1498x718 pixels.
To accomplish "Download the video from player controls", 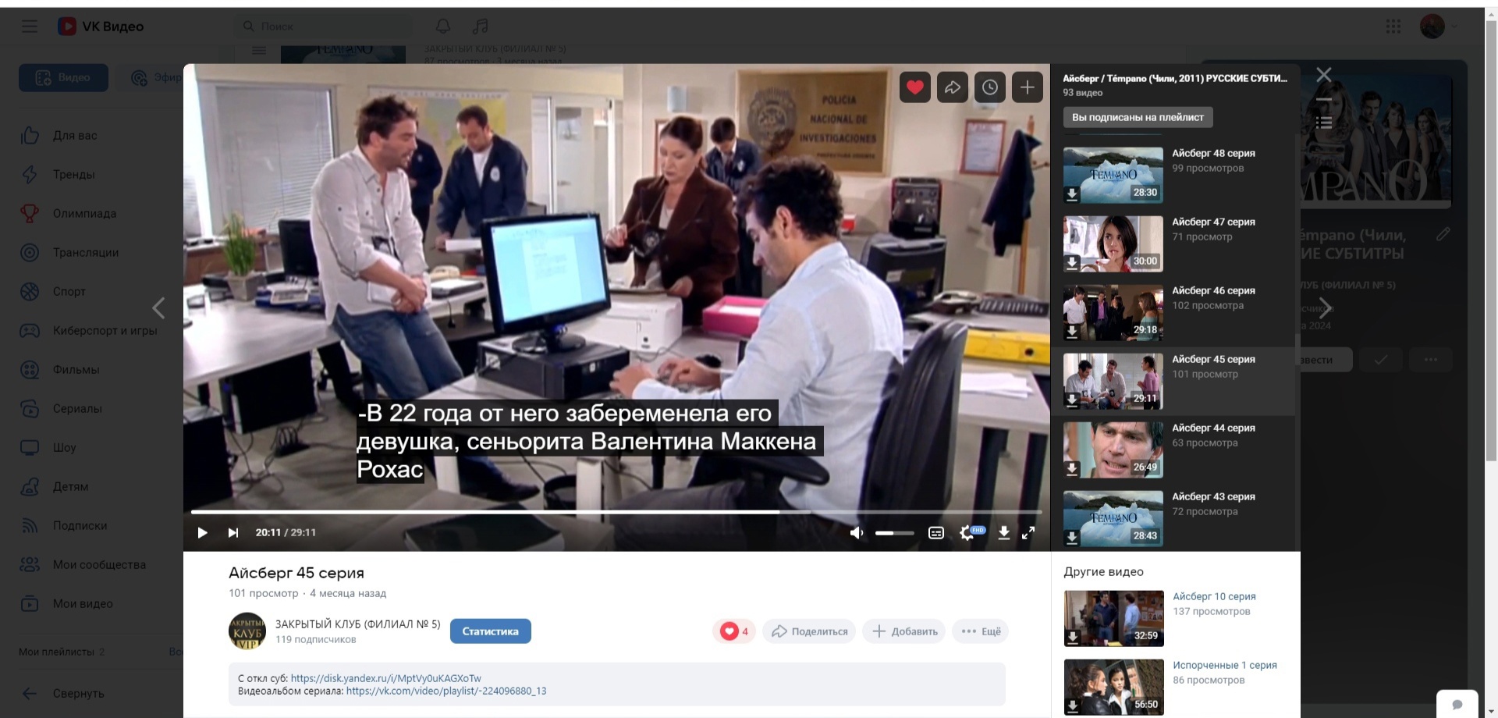I will 1004,532.
